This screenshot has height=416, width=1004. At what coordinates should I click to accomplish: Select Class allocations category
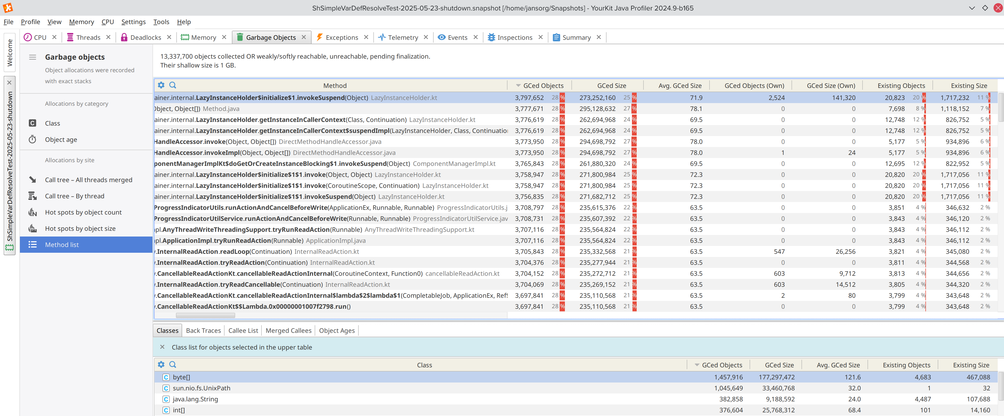click(86, 123)
